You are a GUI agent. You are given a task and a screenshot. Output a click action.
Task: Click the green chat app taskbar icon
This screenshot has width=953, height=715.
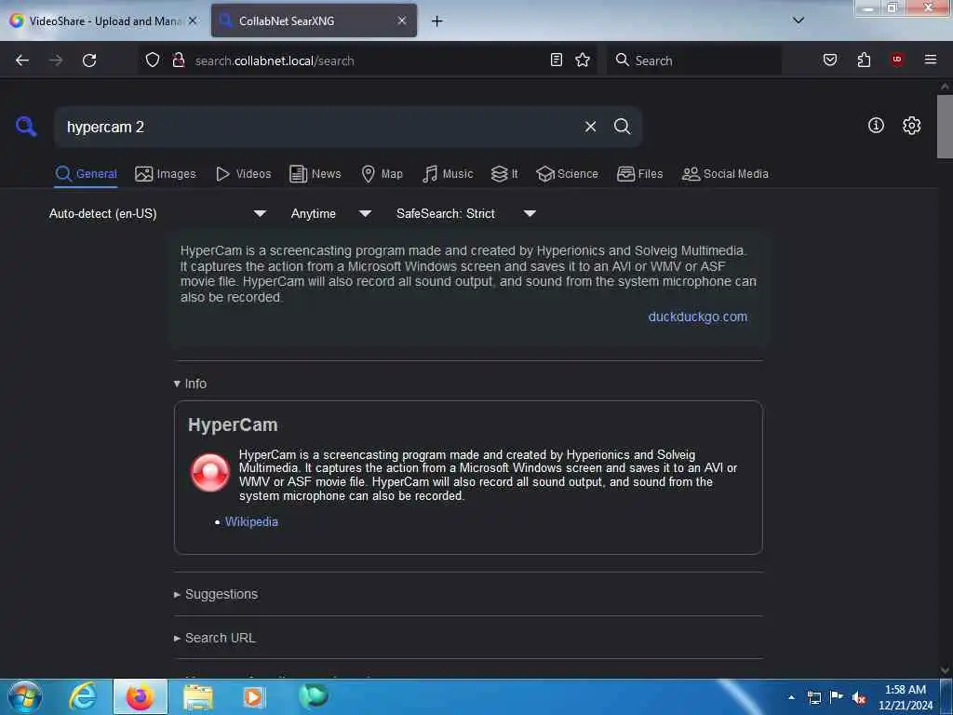314,695
